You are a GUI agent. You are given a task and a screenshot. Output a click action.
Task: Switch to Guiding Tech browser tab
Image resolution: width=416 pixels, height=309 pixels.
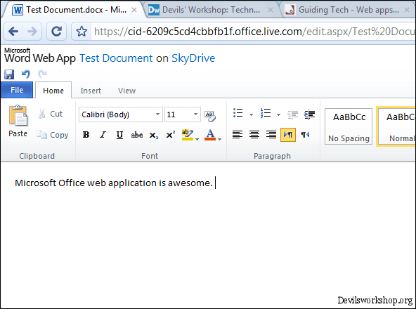(x=349, y=10)
